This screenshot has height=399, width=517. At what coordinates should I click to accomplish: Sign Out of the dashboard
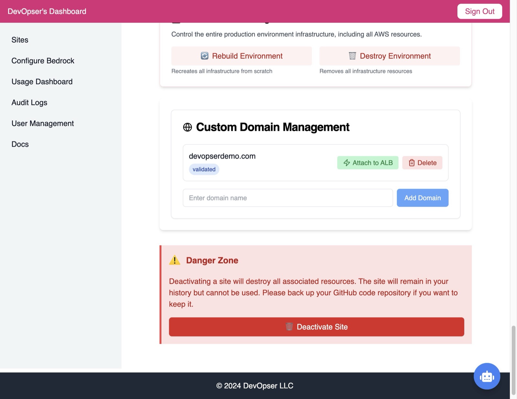[x=480, y=11]
